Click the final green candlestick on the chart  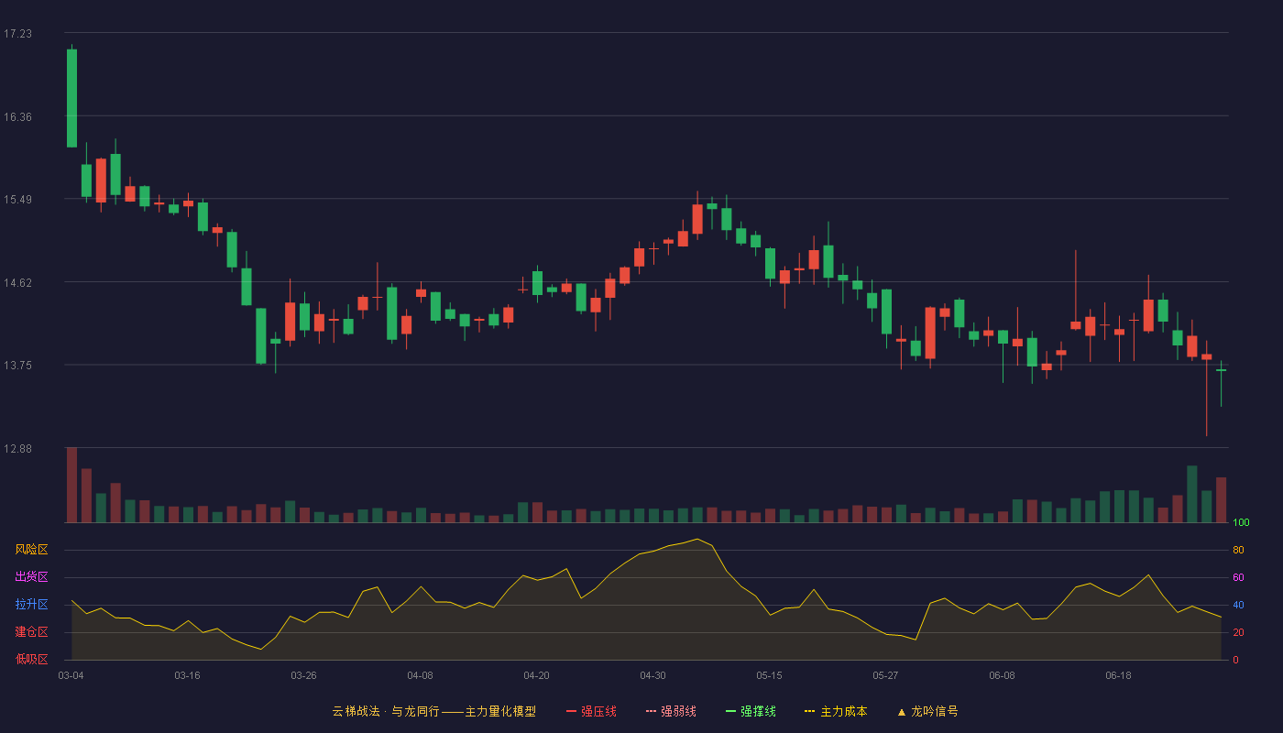point(1221,370)
